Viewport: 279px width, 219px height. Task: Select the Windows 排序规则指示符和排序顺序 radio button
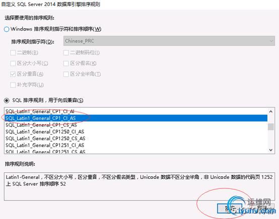point(7,29)
